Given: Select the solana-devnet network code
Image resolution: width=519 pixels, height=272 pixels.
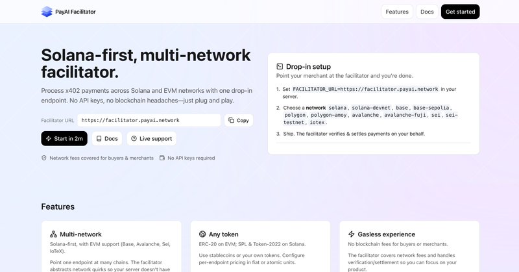Looking at the screenshot, I should [x=371, y=108].
